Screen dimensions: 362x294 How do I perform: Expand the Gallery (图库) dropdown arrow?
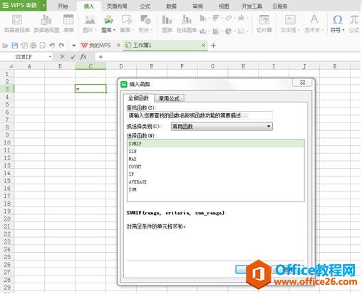(x=114, y=30)
